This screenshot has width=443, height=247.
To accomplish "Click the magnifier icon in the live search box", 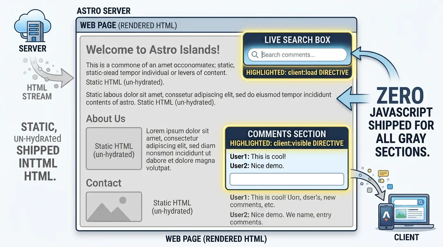I will tap(255, 55).
